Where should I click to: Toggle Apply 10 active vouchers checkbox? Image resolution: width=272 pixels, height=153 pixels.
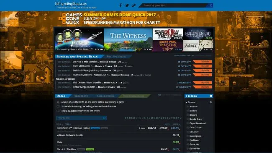click(x=58, y=111)
